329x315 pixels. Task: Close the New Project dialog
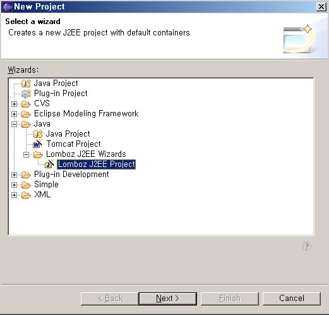pos(321,7)
